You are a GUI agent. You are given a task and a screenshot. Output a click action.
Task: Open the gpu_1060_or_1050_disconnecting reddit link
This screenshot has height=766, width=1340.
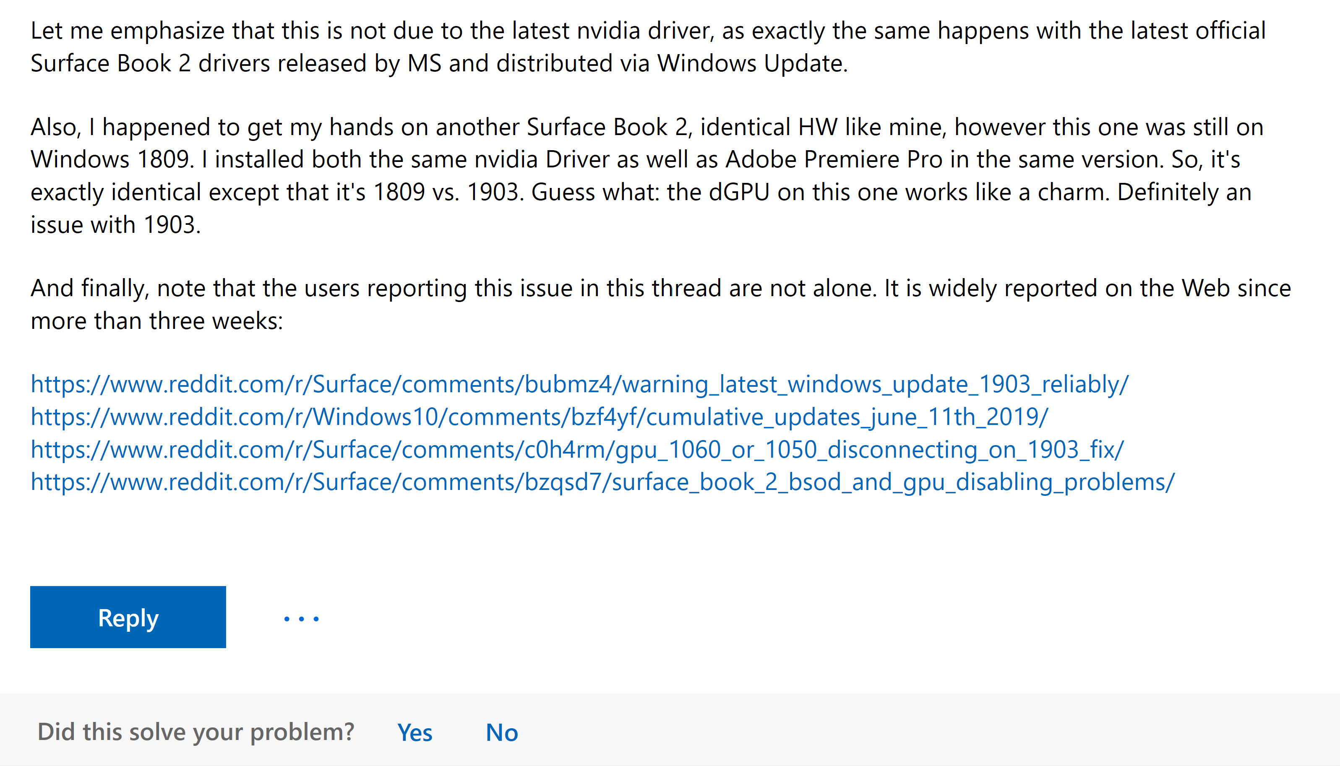(x=577, y=450)
